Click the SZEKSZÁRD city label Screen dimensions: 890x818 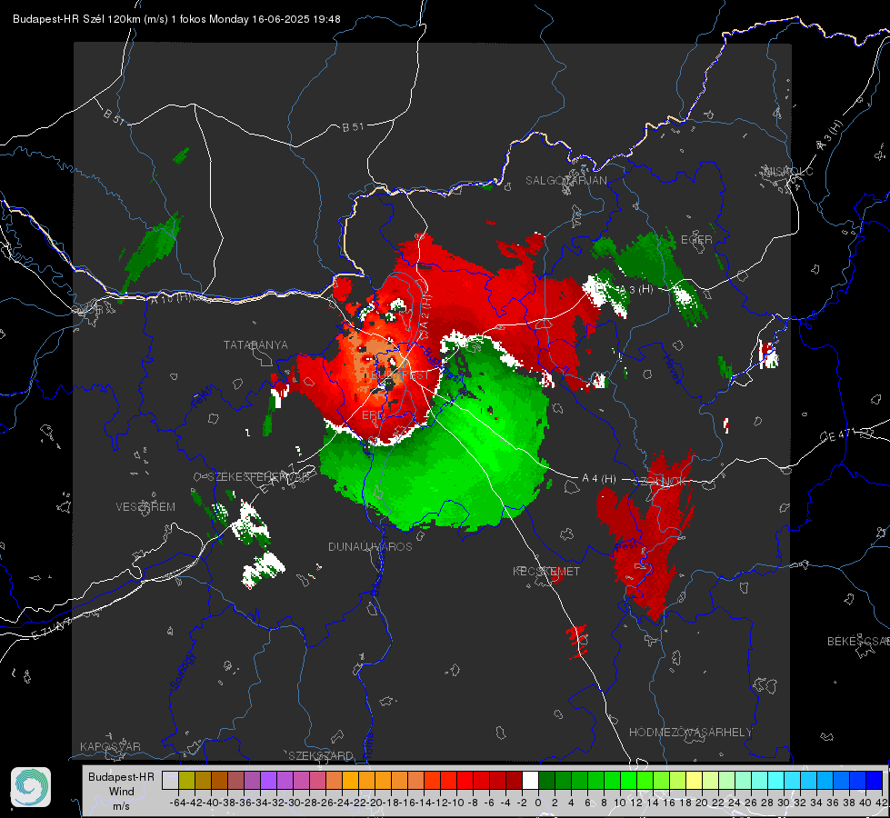pos(321,755)
